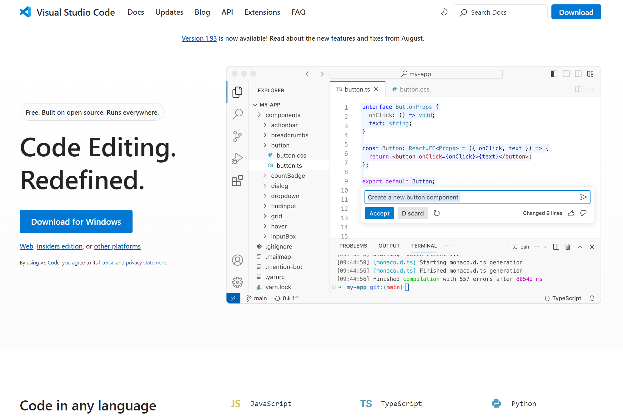The image size is (623, 417).
Task: Click the thumbs up feedback icon
Action: tap(571, 213)
